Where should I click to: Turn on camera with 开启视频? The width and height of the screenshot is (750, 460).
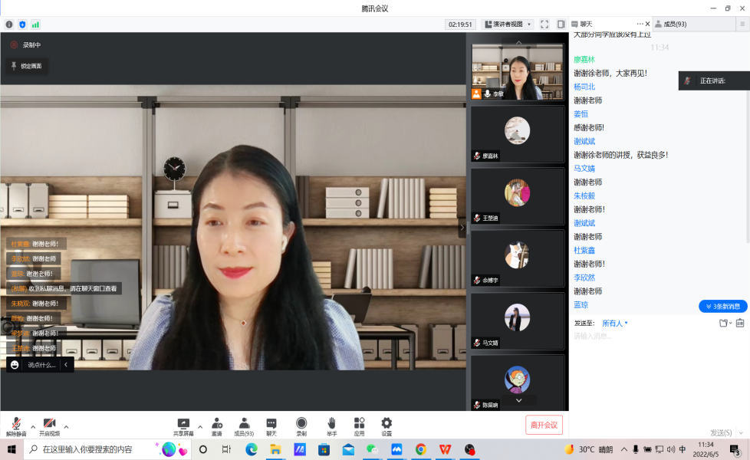click(x=49, y=426)
